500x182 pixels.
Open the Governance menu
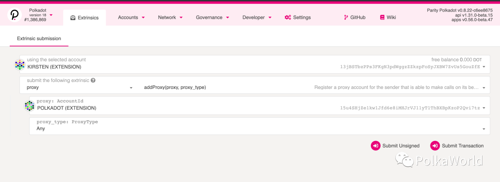coord(212,18)
